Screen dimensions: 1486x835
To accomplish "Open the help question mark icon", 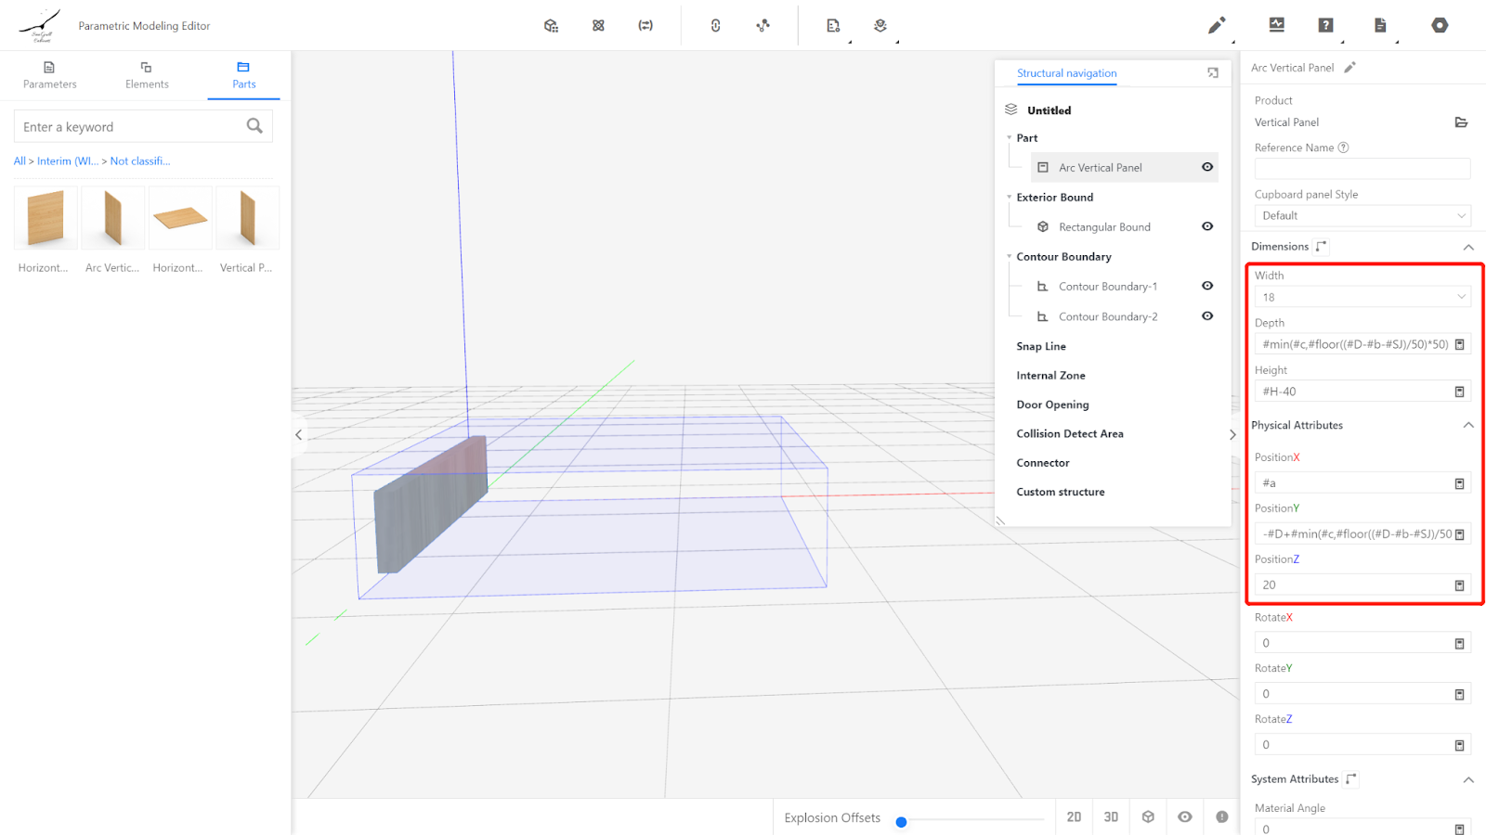I will 1325,25.
